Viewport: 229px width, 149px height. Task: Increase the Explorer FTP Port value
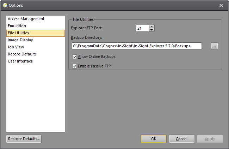(152, 26)
